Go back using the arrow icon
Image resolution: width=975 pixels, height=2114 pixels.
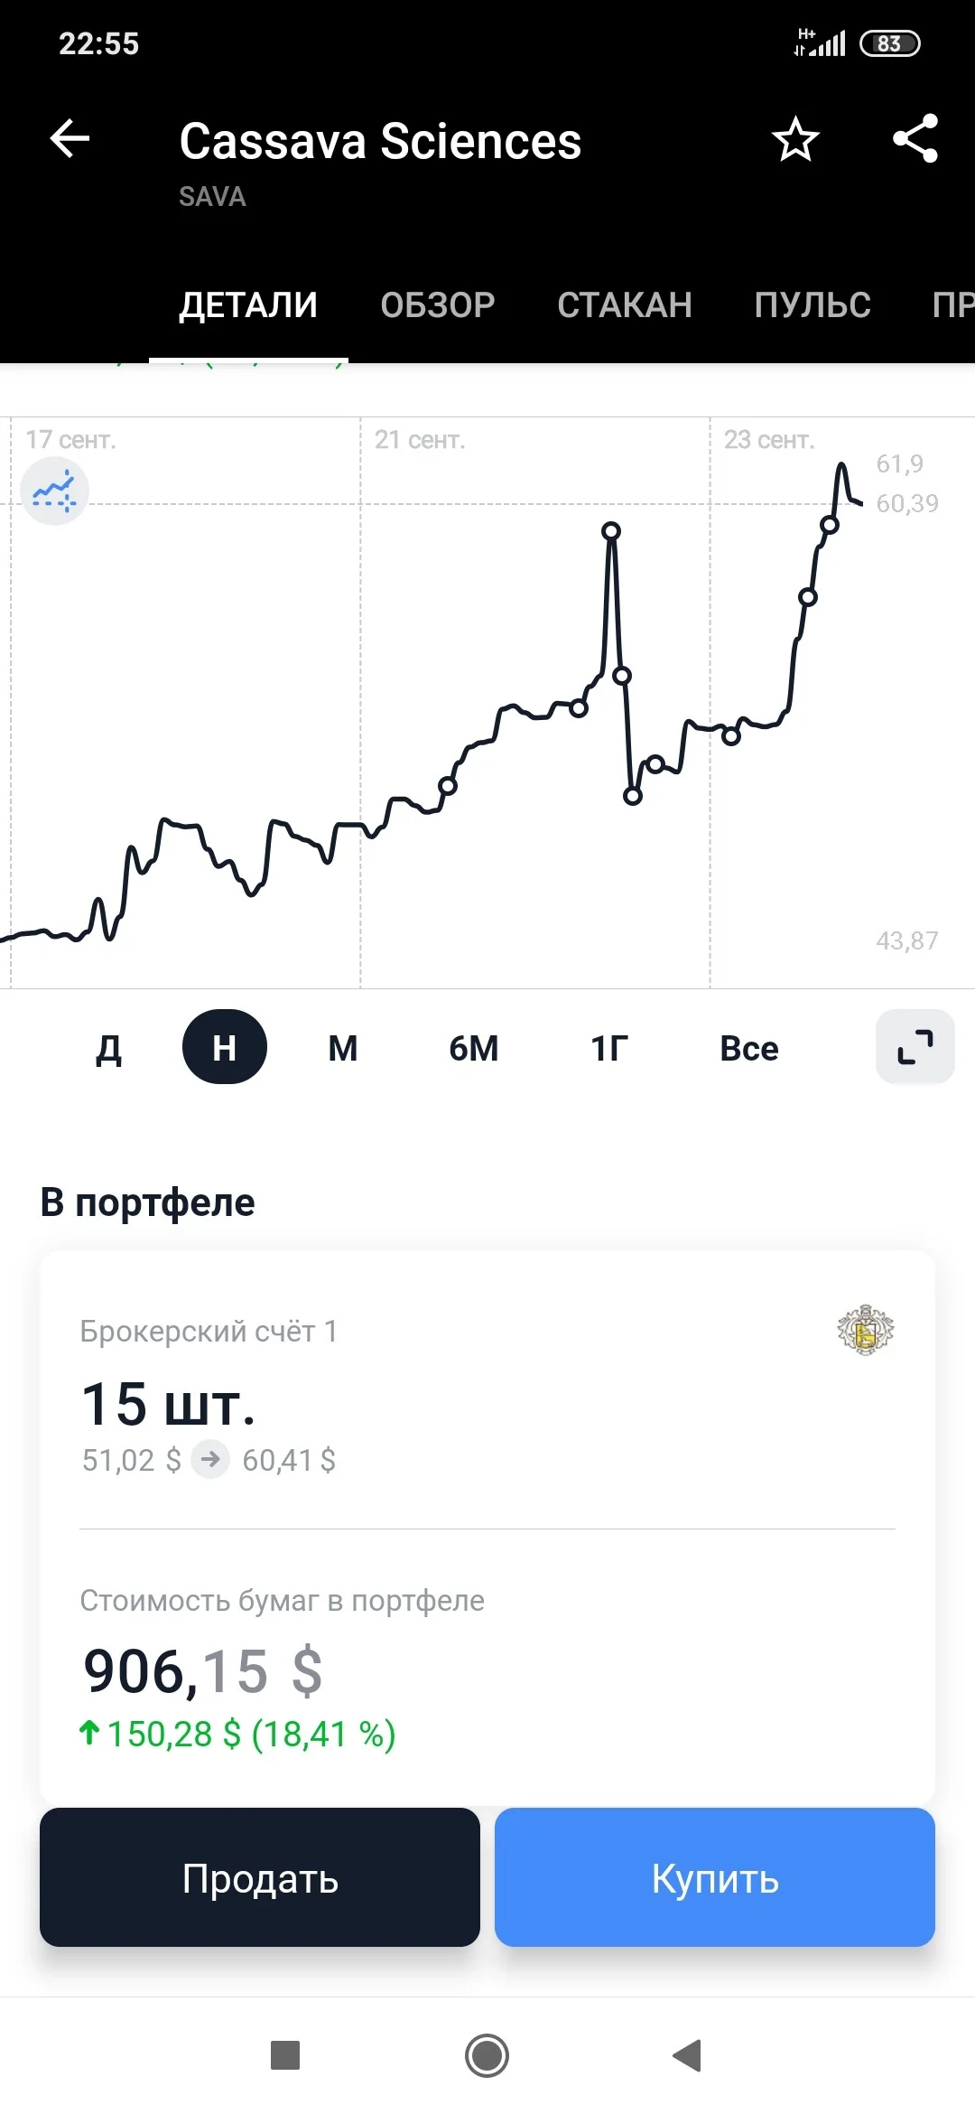(x=70, y=139)
